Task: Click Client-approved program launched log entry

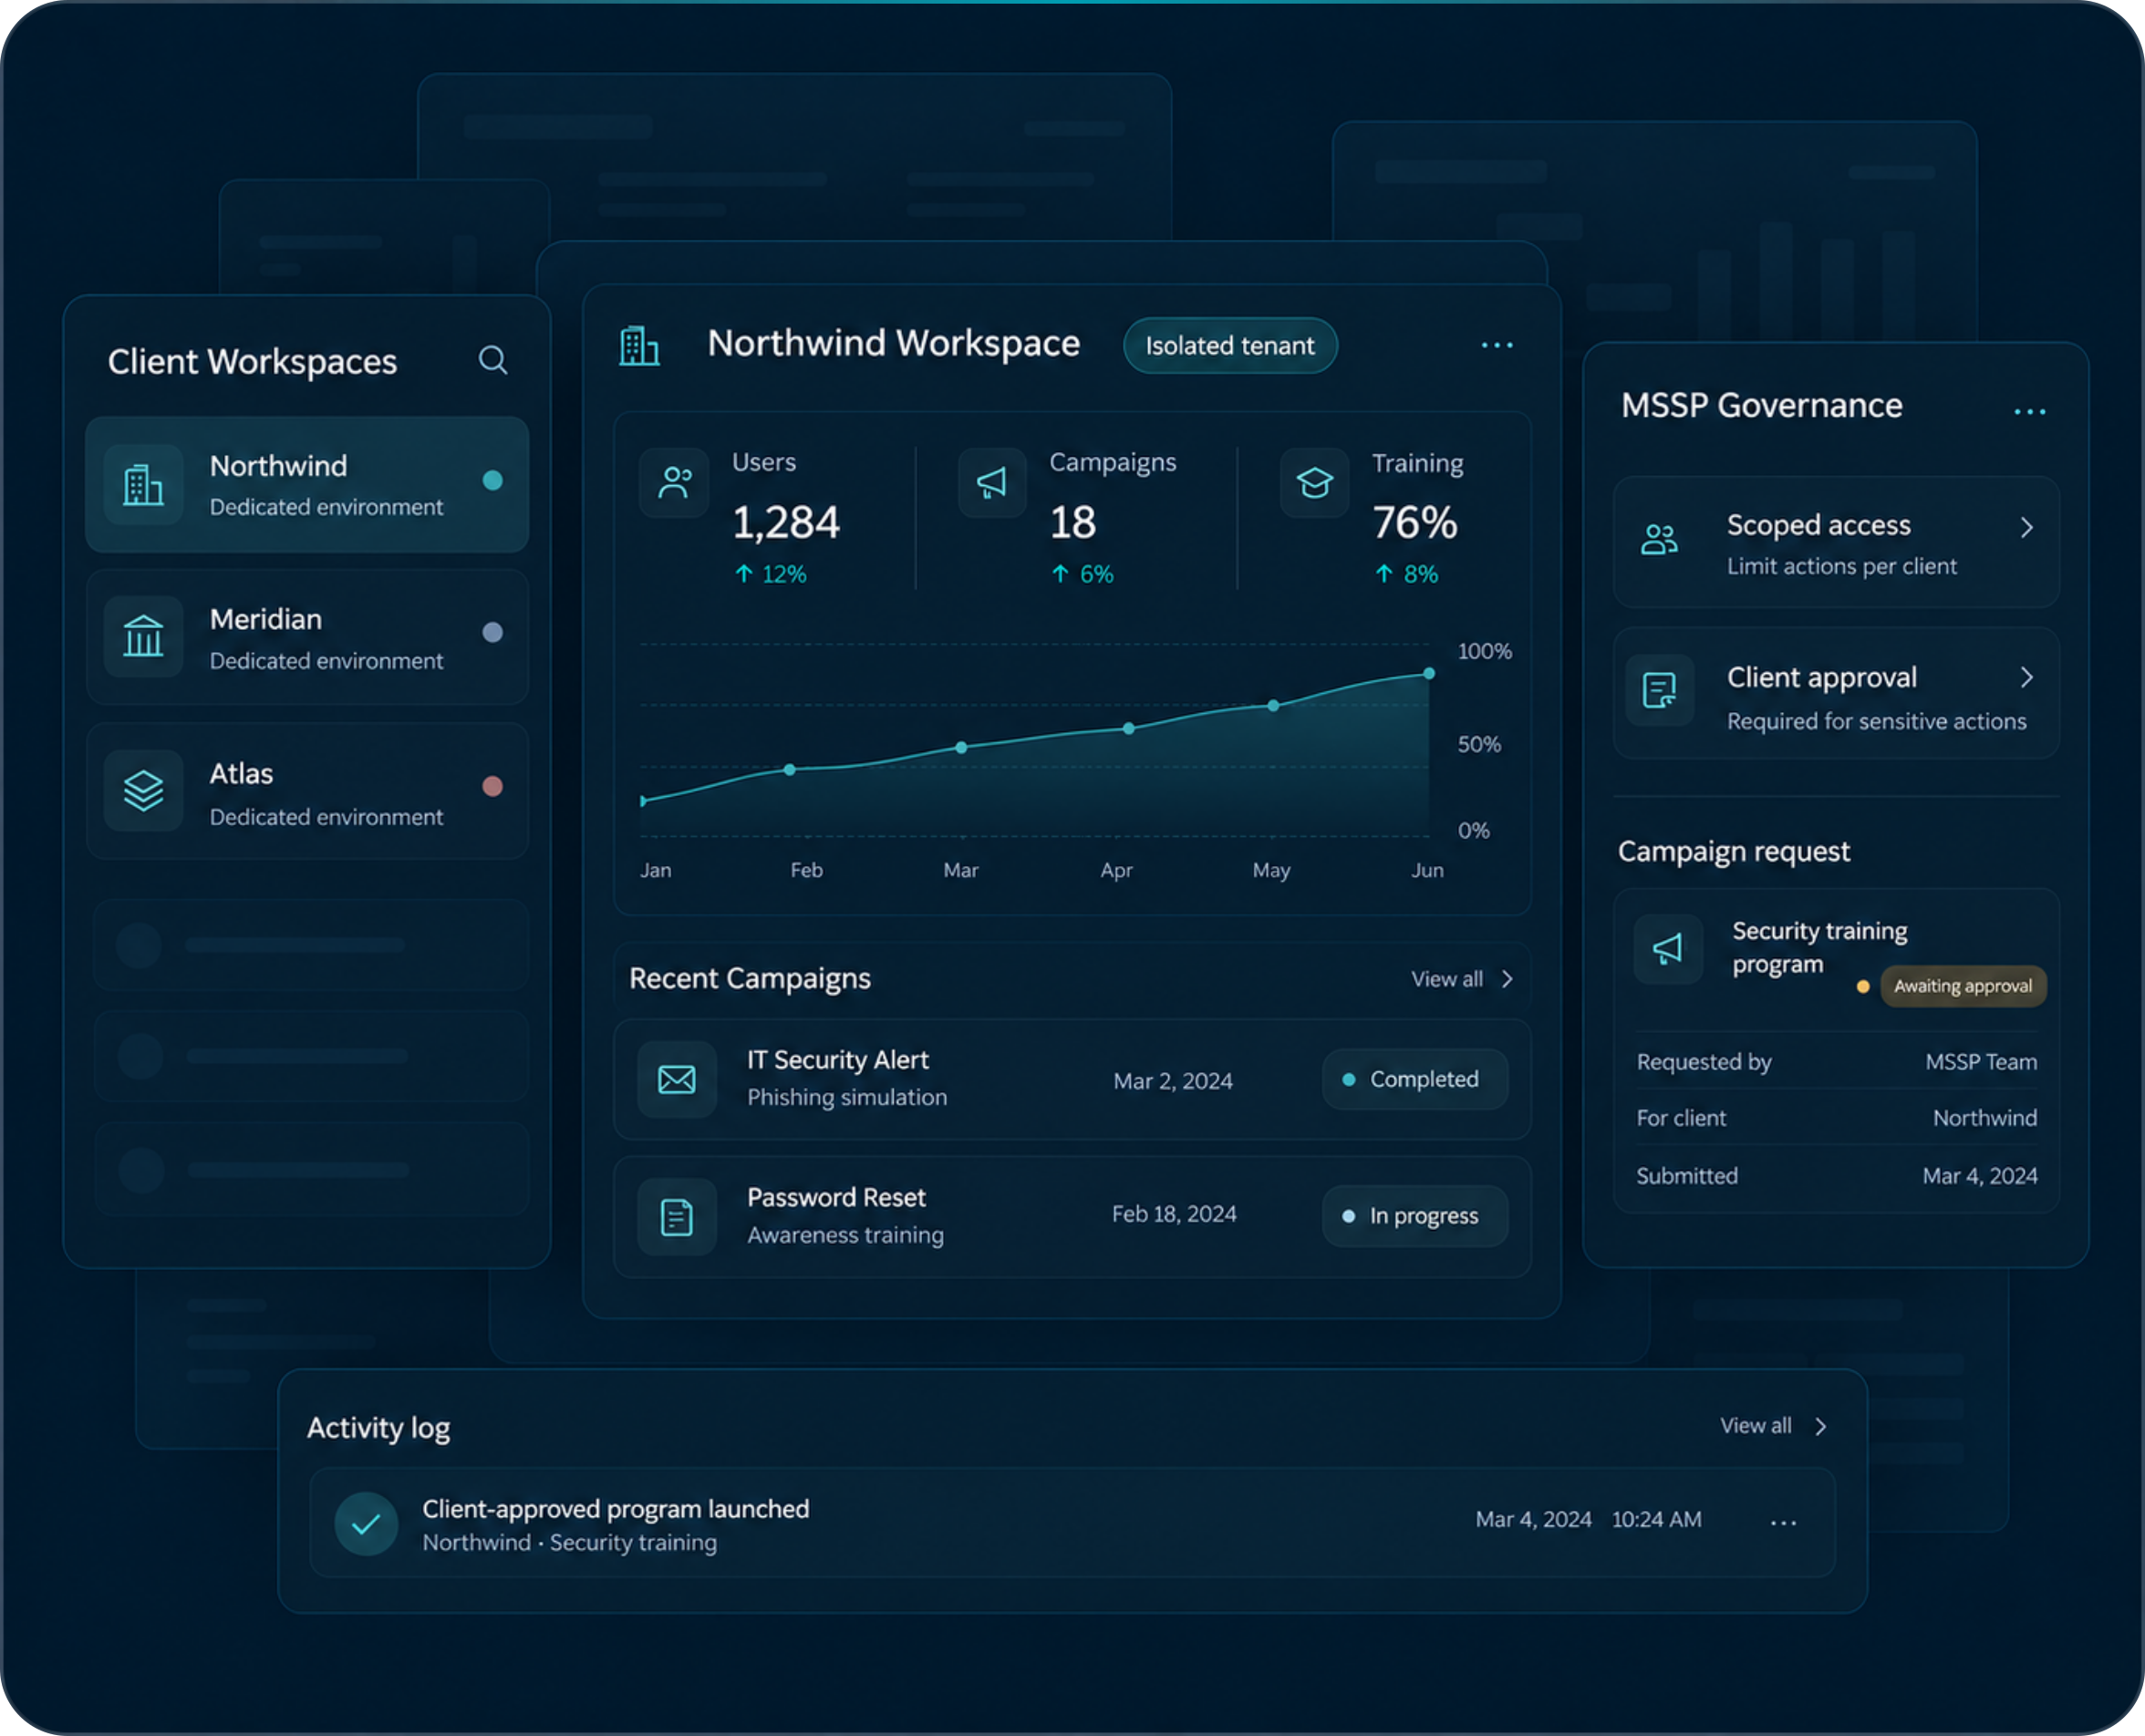Action: point(1072,1523)
